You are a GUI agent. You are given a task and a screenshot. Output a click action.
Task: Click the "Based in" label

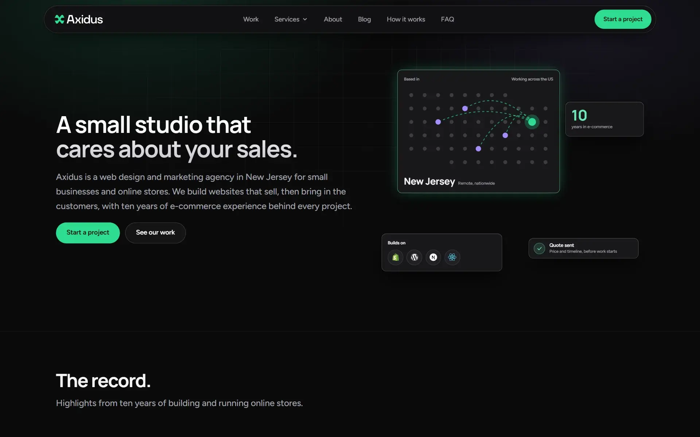pyautogui.click(x=412, y=79)
